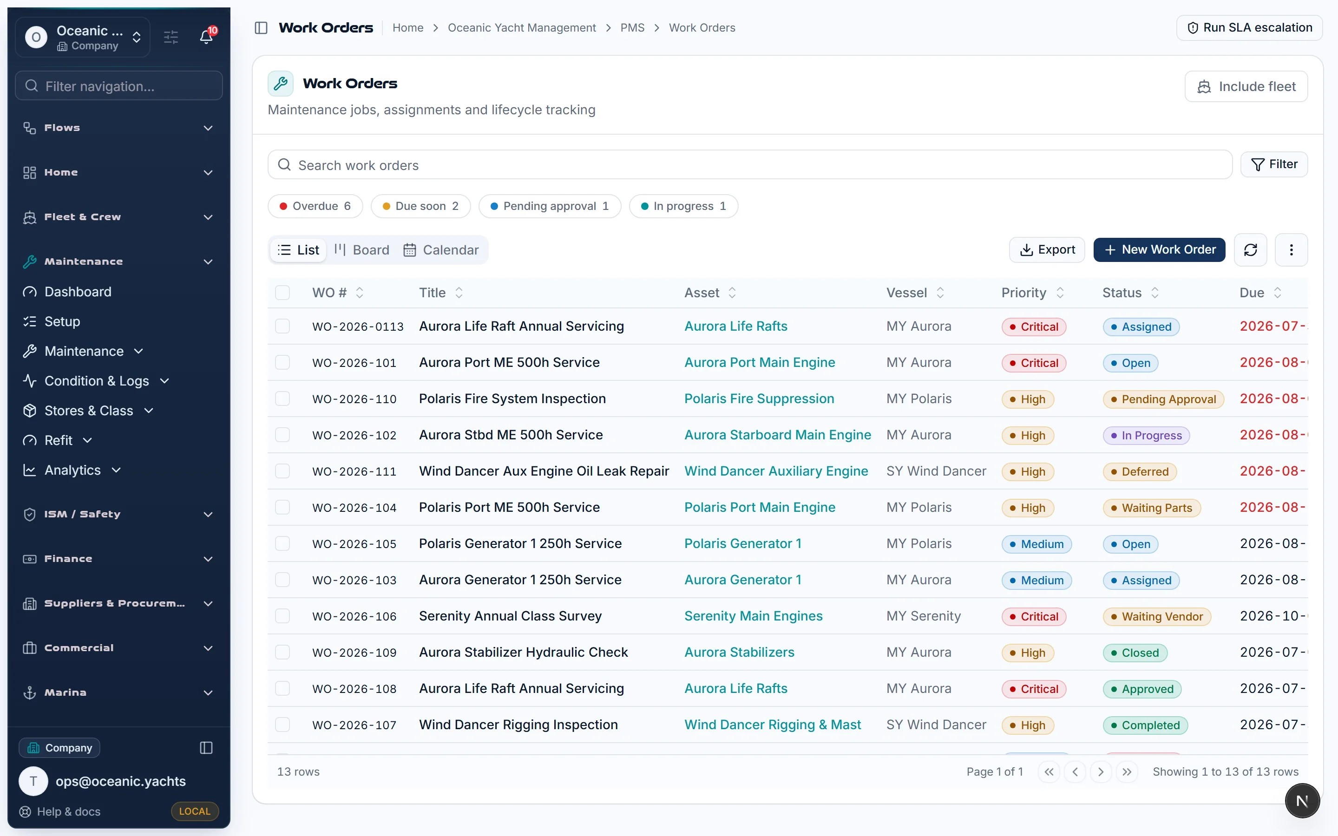Click Include fleet button
This screenshot has width=1338, height=836.
pyautogui.click(x=1246, y=86)
